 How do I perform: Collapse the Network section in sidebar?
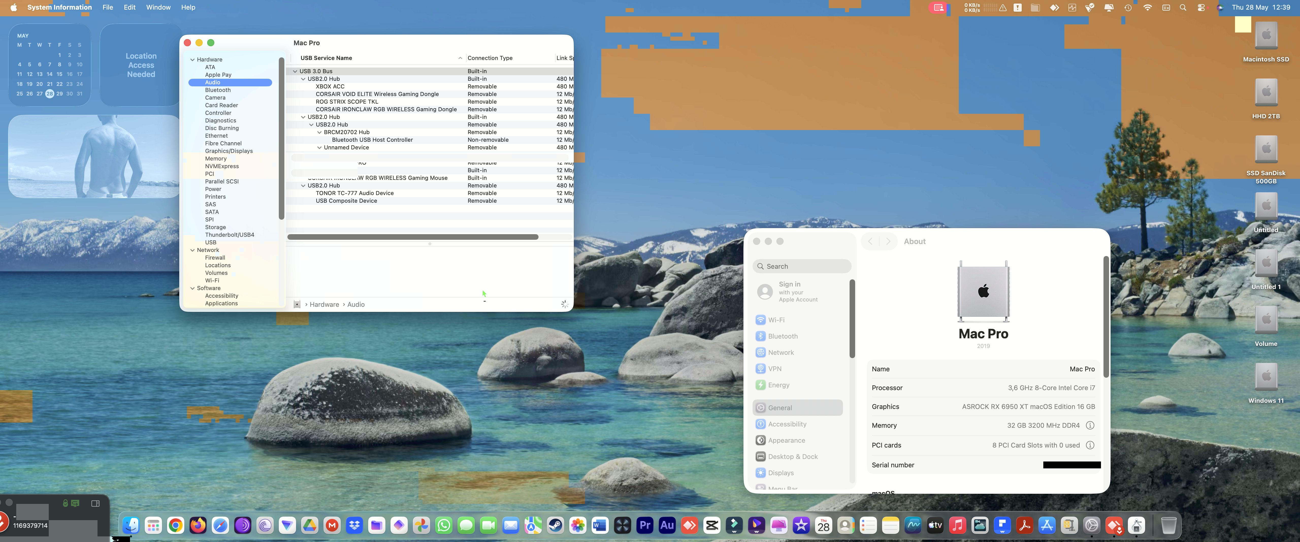pyautogui.click(x=192, y=250)
